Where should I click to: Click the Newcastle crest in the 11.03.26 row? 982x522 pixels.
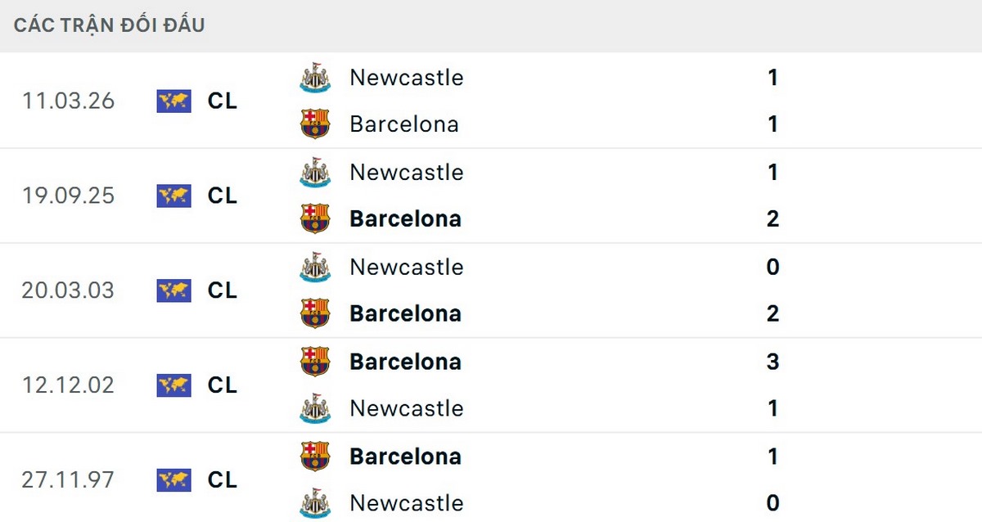pyautogui.click(x=315, y=78)
